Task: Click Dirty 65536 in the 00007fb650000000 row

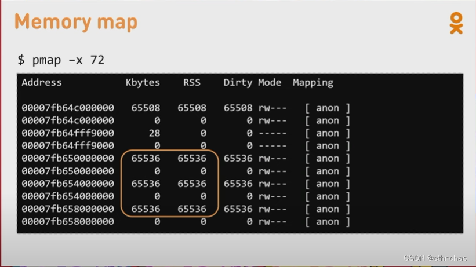Action: tap(238, 158)
